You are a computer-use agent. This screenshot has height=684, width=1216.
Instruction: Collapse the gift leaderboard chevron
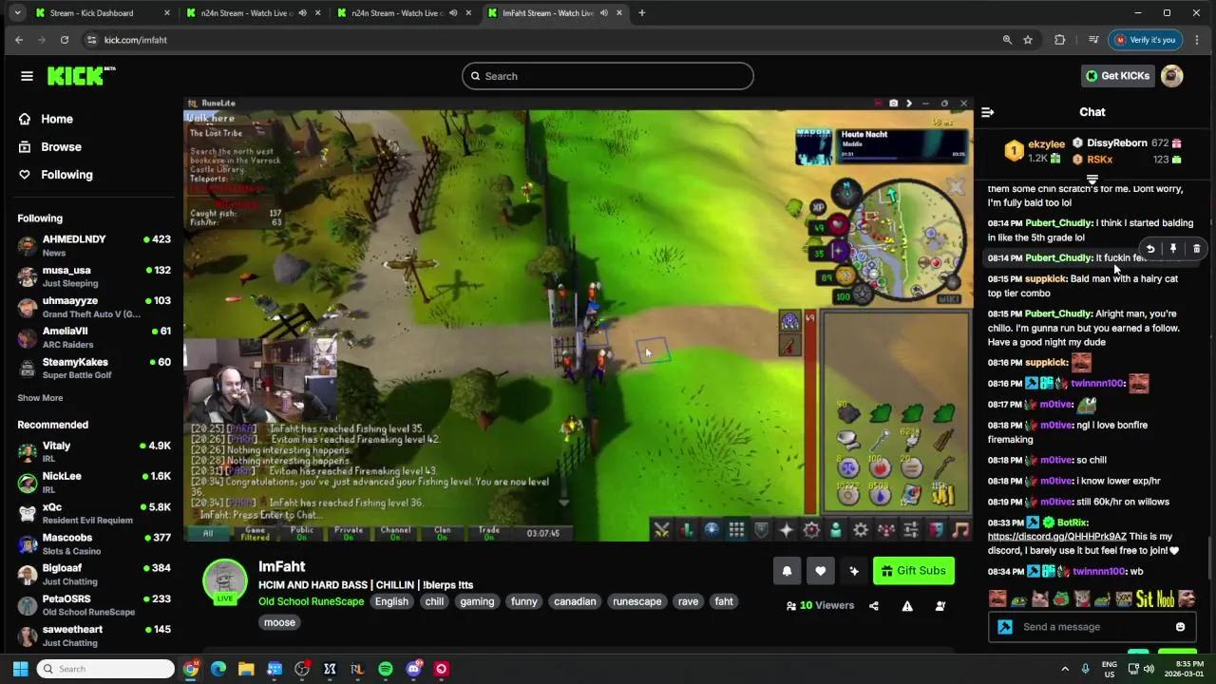1092,180
